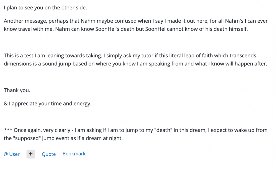The width and height of the screenshot is (277, 169).
Task: Click the "Thank you." line
Action: pyautogui.click(x=17, y=90)
